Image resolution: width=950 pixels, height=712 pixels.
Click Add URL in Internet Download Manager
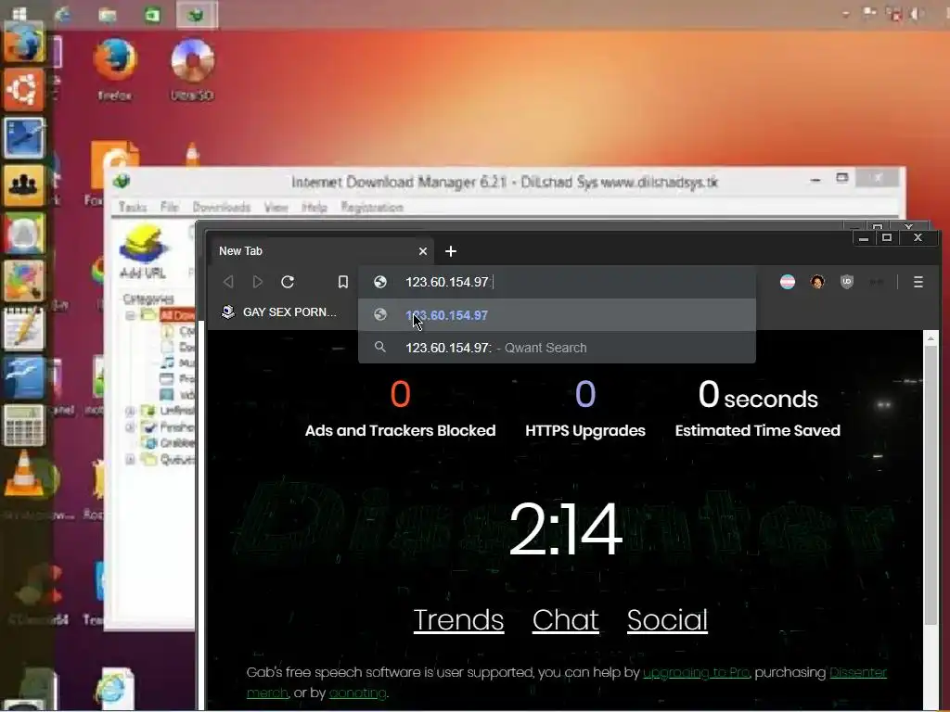[x=143, y=250]
